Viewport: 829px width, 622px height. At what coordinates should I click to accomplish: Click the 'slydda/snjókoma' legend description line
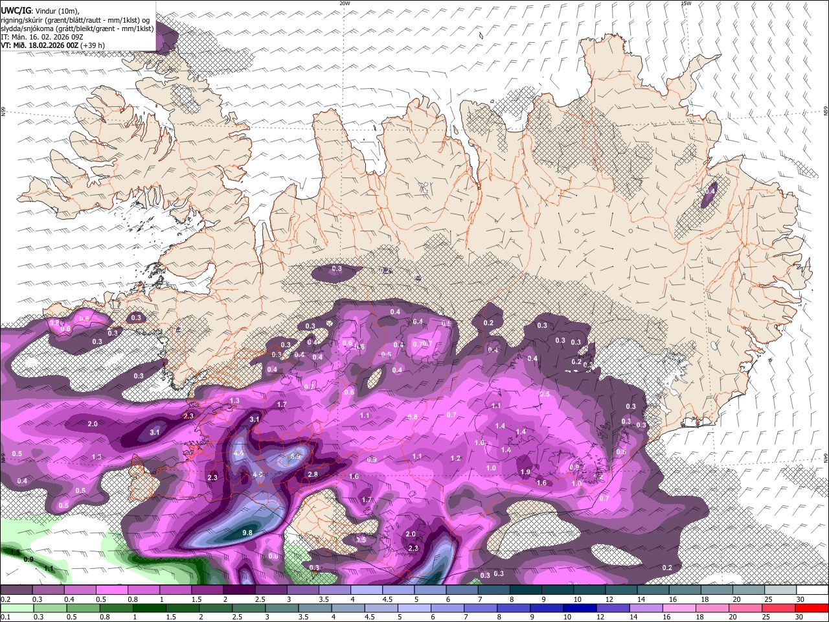coord(77,29)
